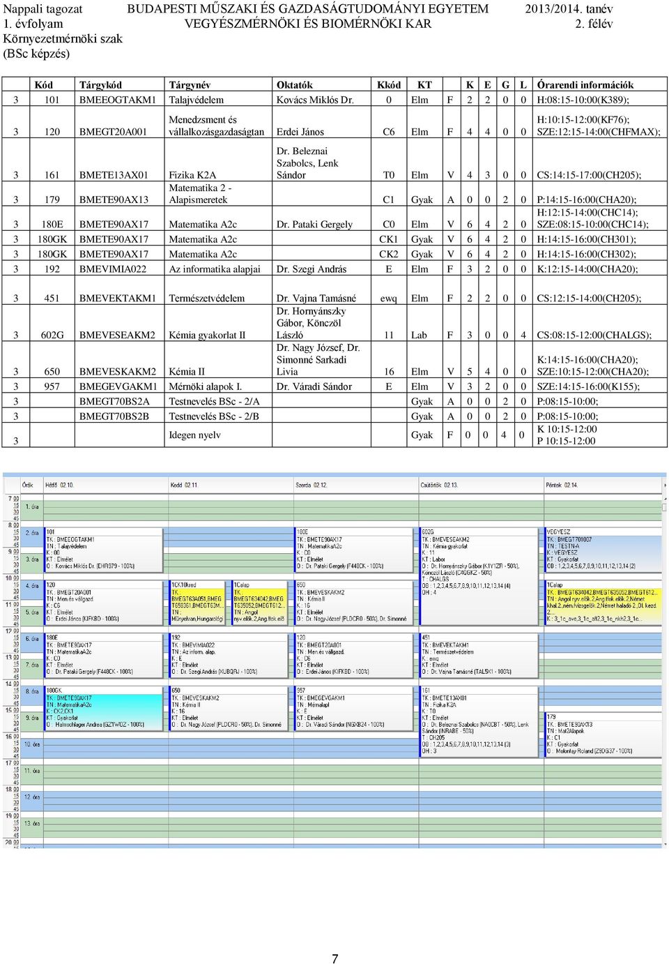Open the Monday 180E Matematika A2c block
This screenshot has height=964, width=669.
(105, 656)
